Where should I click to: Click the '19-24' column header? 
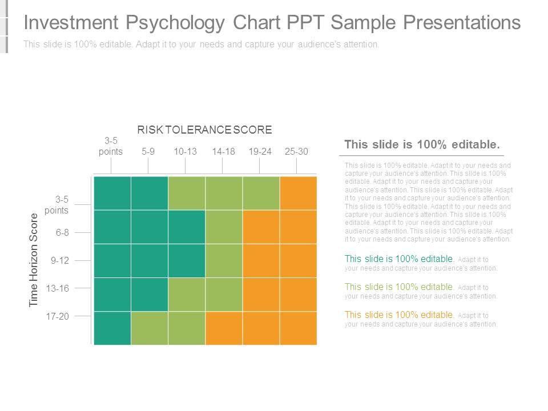coord(260,151)
